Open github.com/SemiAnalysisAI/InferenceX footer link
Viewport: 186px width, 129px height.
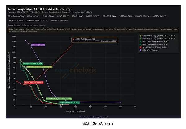(97, 117)
